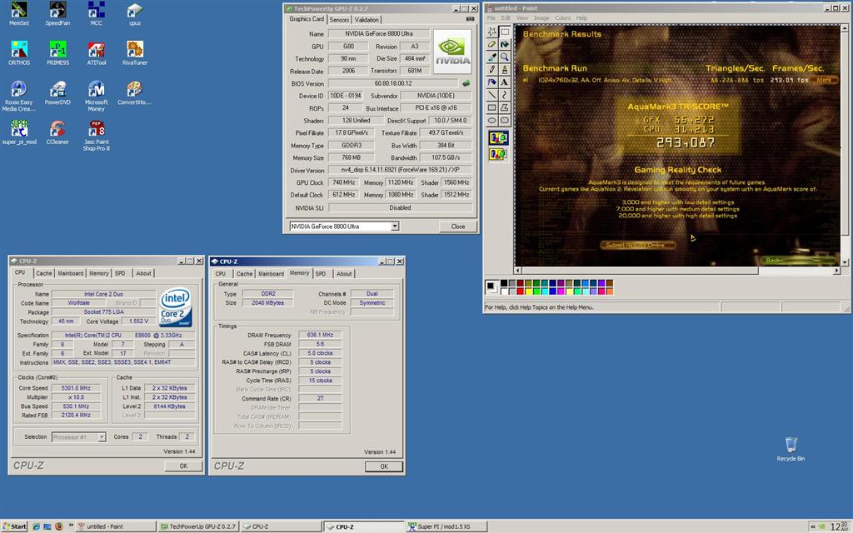Open the Graphics Card tab in GPU-Z

(307, 19)
